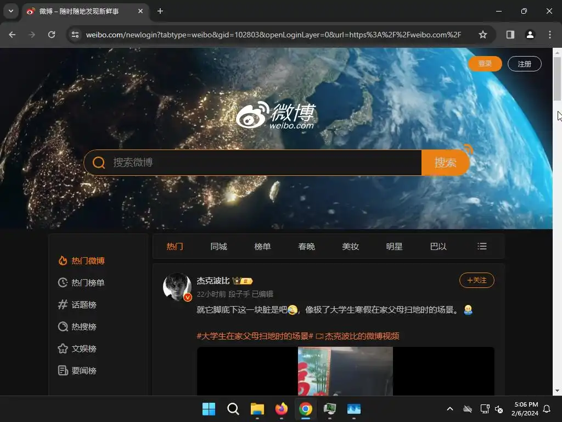Play the video thumbnail in the post
Screen dimensions: 562x422
click(346, 371)
